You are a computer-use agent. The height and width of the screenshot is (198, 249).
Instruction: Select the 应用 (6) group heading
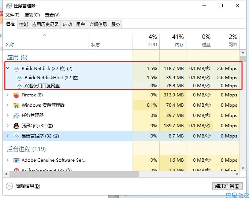pyautogui.click(x=17, y=58)
